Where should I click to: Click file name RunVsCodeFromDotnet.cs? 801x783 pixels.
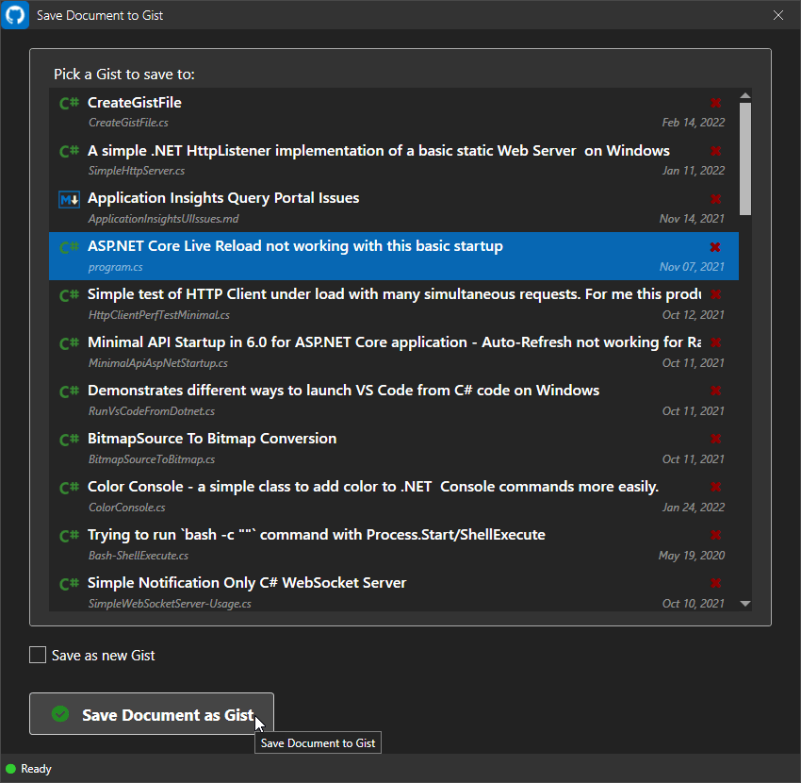click(x=151, y=411)
